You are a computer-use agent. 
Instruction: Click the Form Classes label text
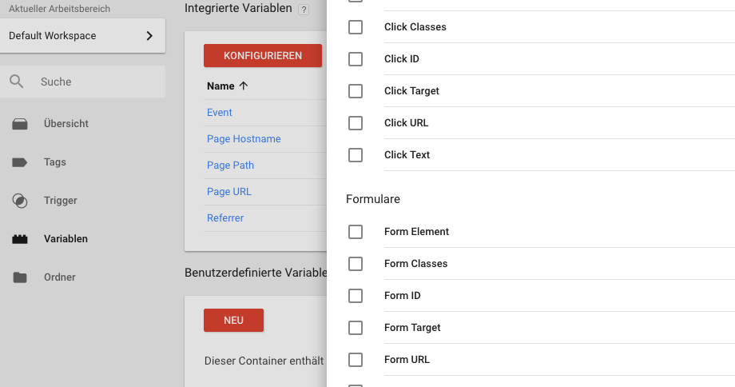[x=415, y=264]
